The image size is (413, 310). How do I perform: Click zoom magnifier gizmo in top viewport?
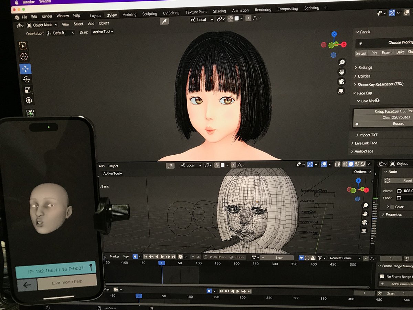[x=342, y=62]
